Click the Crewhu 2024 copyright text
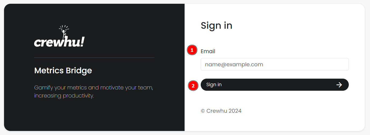Image resolution: width=370 pixels, height=135 pixels. point(224,111)
